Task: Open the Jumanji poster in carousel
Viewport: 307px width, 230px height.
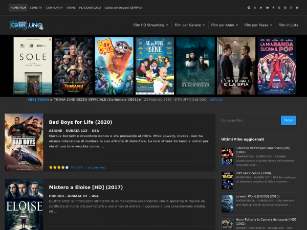Action: pyautogui.click(x=73, y=66)
